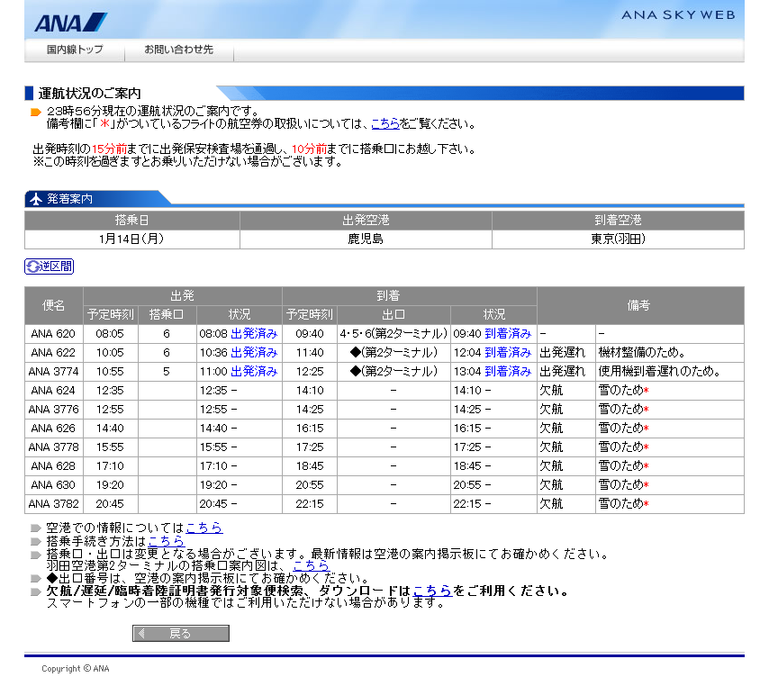
Task: Click the ANA SKY WEB title text
Action: click(x=679, y=15)
